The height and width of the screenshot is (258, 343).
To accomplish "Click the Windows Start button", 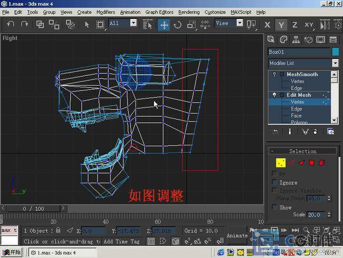I will click(x=12, y=253).
